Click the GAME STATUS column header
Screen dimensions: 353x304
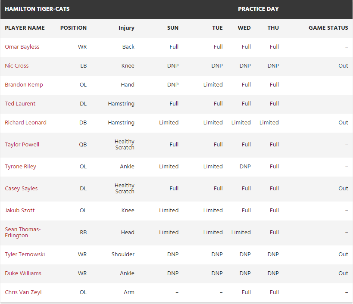328,28
